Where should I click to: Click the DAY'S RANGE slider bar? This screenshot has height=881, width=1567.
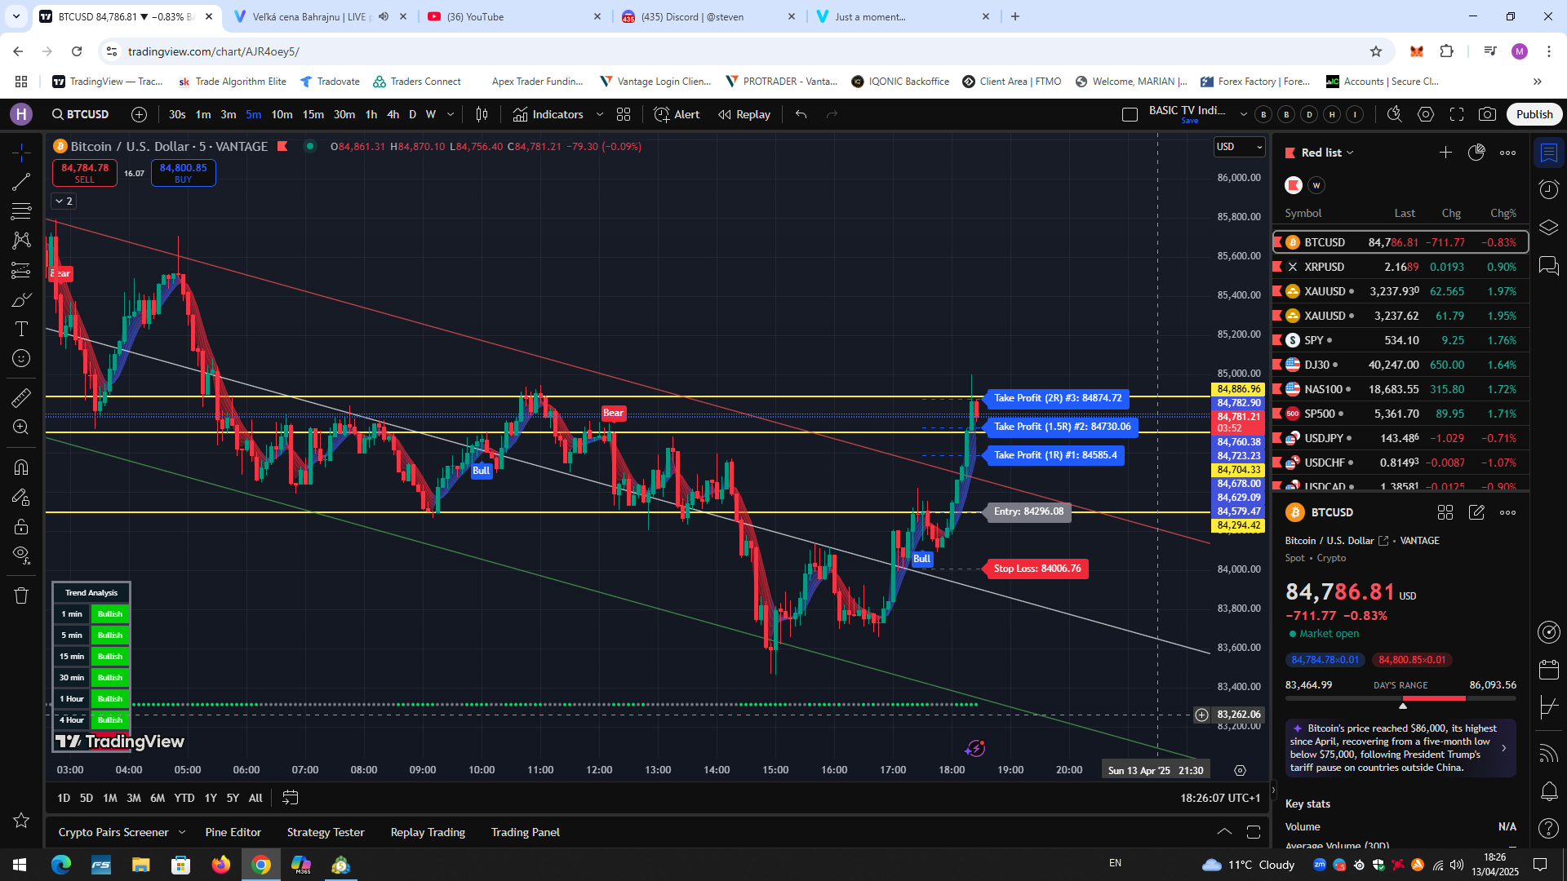[x=1401, y=699]
